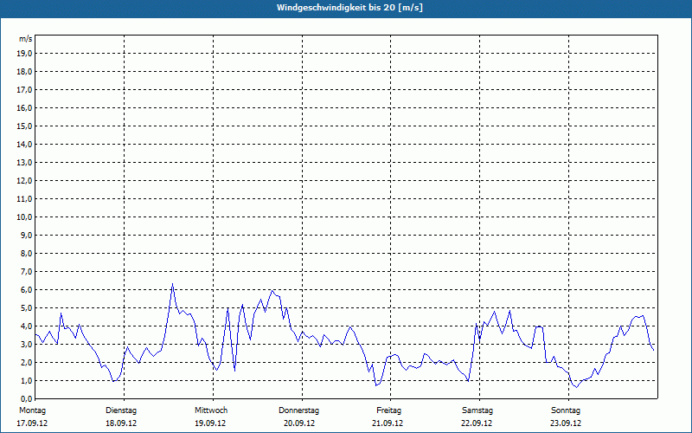Image resolution: width=692 pixels, height=433 pixels.
Task: Select the 'Montag' day label
Action: click(x=32, y=410)
